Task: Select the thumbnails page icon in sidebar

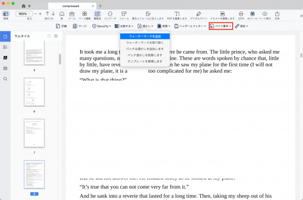Action: coord(5,36)
